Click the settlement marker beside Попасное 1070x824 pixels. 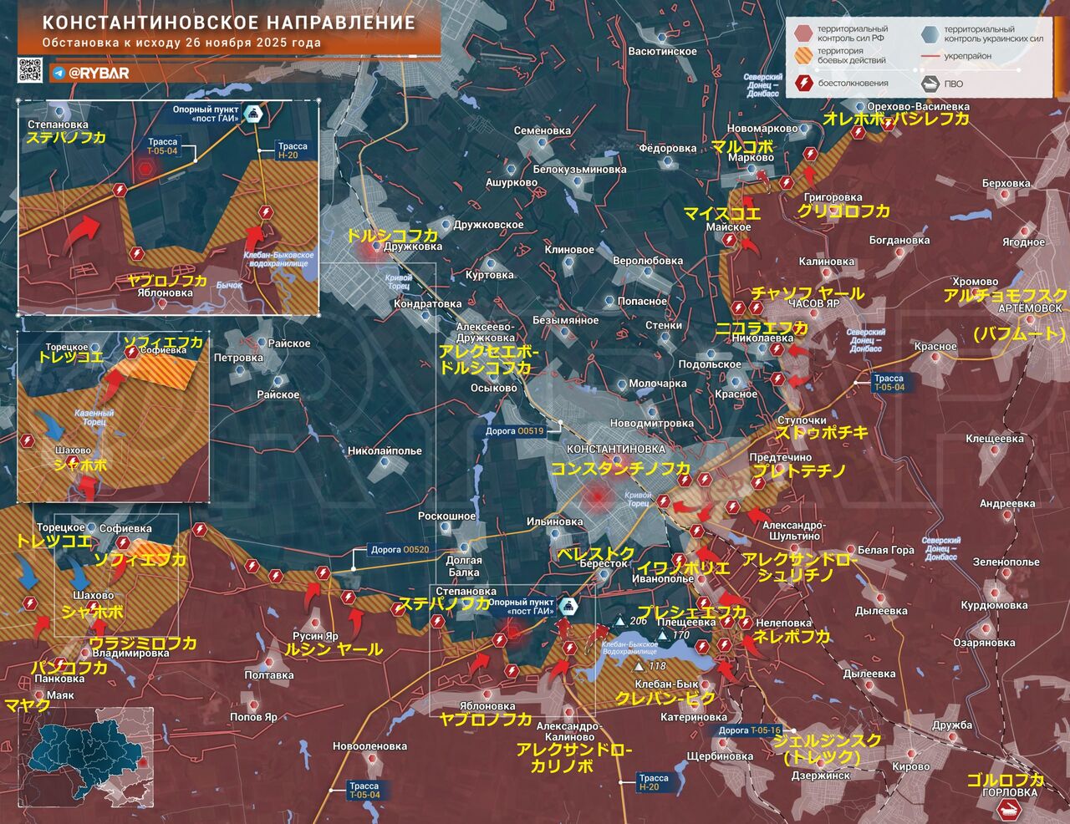pyautogui.click(x=609, y=301)
